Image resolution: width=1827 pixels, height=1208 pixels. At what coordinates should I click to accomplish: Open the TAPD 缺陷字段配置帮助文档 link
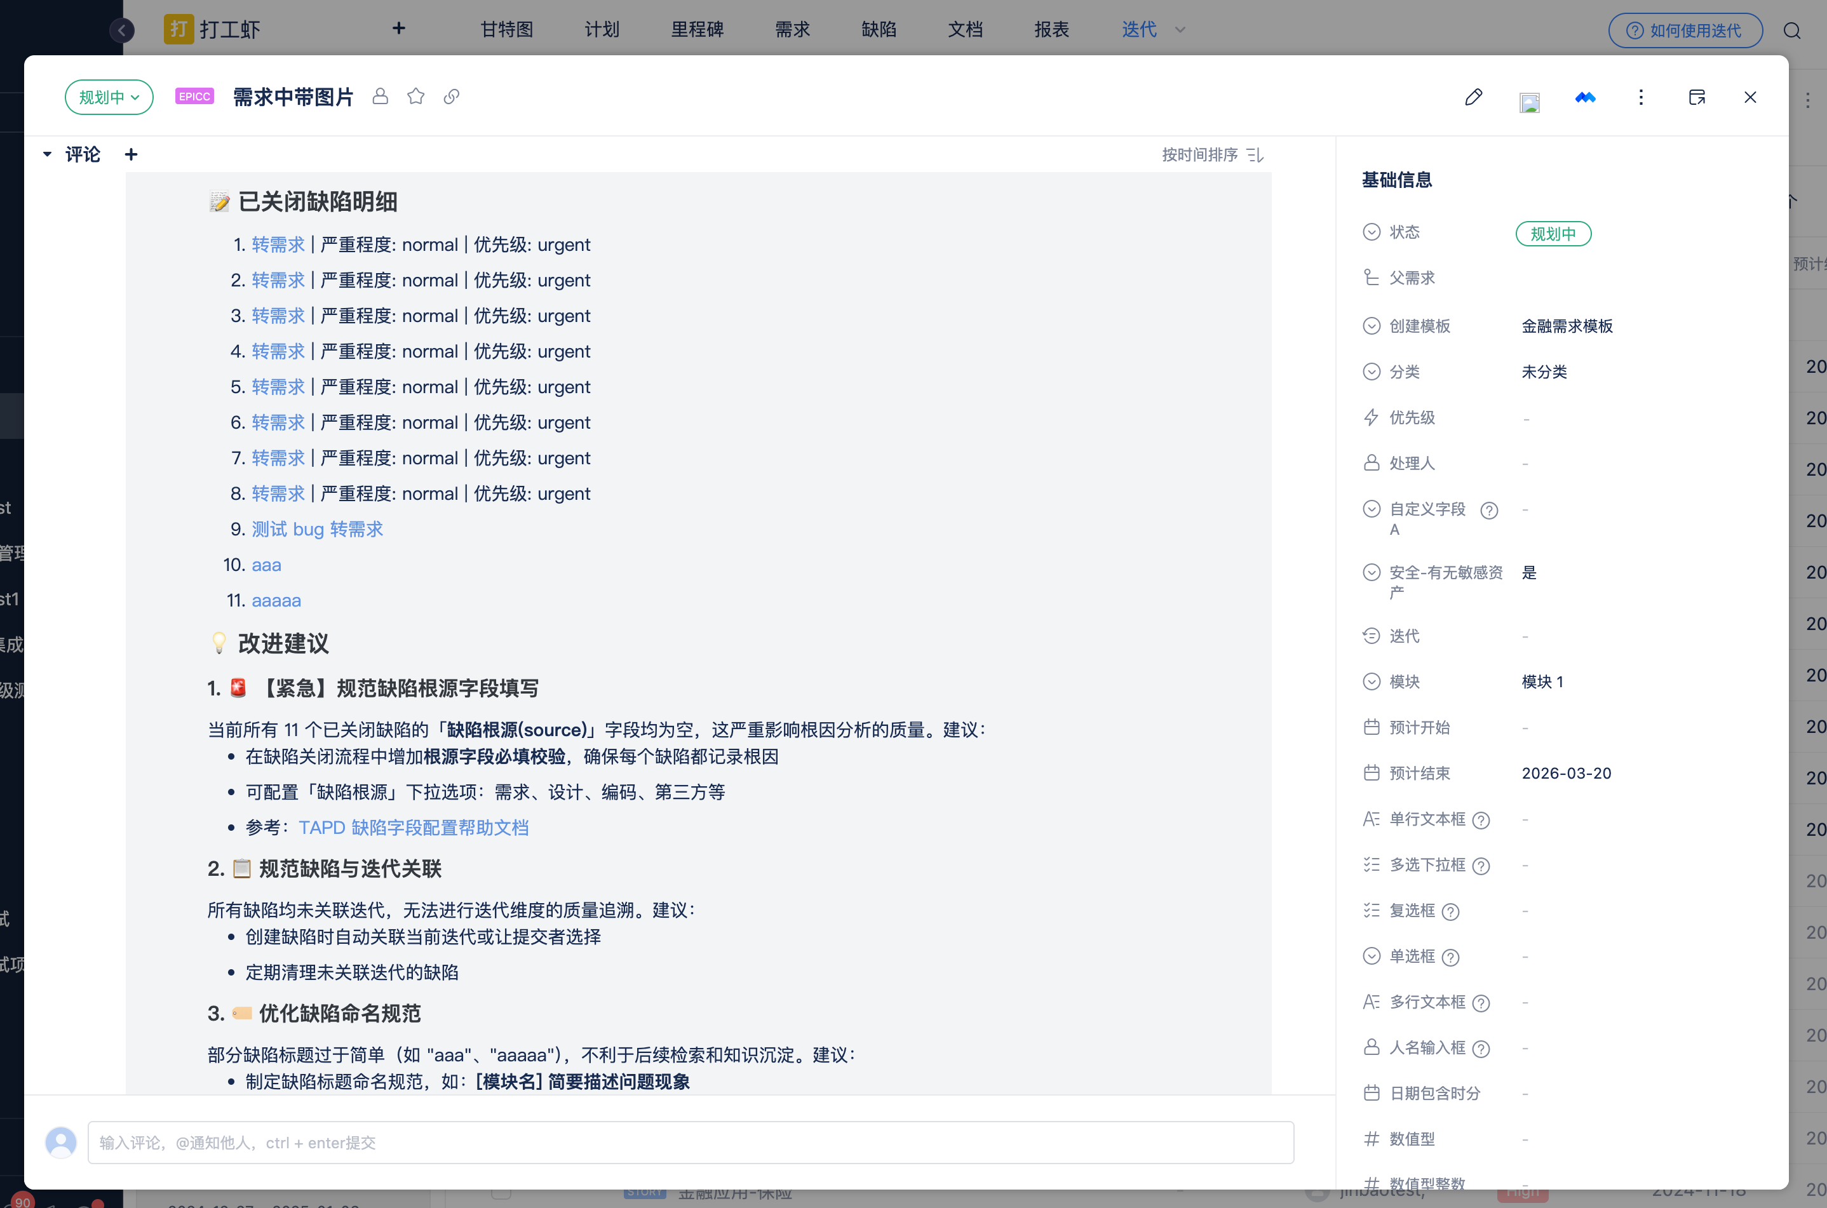point(413,828)
